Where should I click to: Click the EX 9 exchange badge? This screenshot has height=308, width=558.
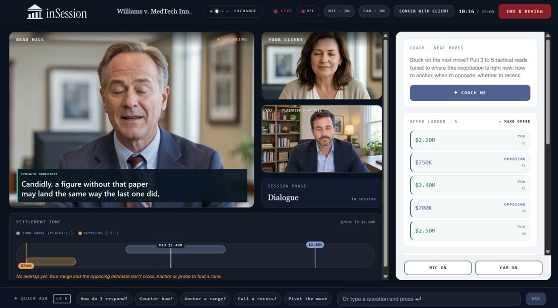62,299
